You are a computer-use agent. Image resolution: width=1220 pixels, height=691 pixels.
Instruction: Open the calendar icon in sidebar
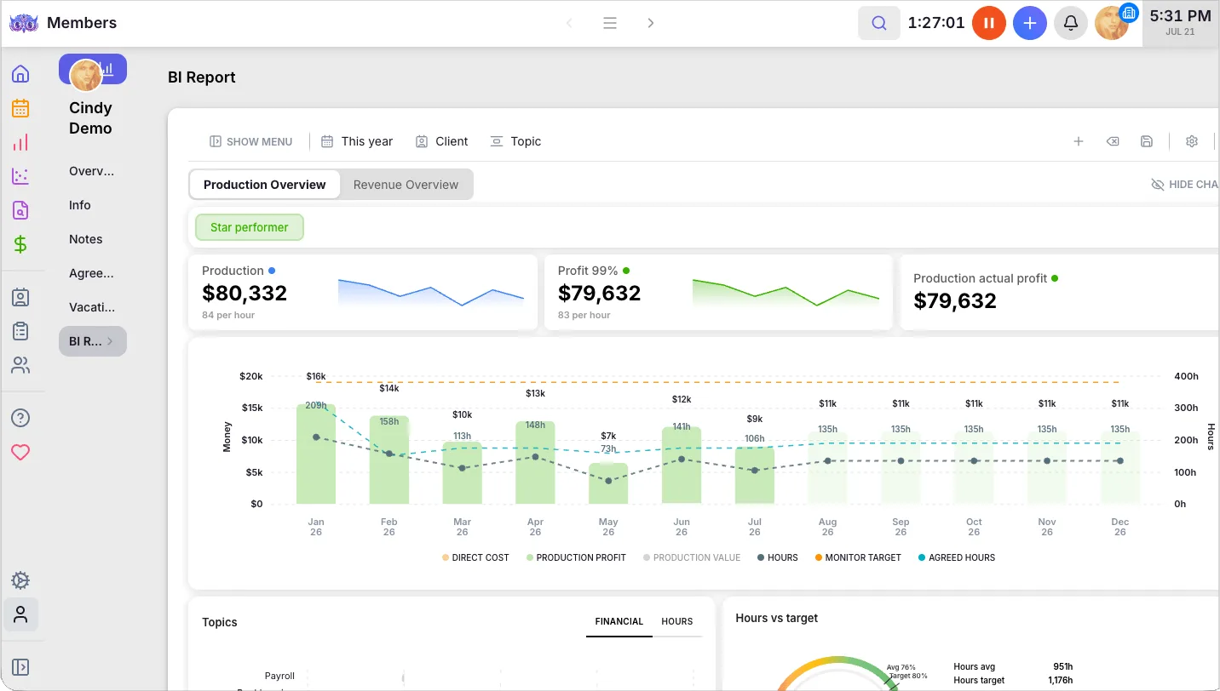pos(20,108)
